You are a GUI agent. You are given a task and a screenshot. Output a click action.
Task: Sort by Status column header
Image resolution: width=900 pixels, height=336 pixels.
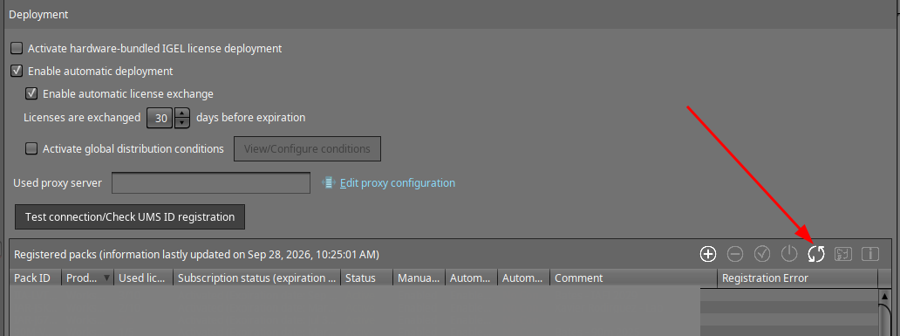(367, 278)
